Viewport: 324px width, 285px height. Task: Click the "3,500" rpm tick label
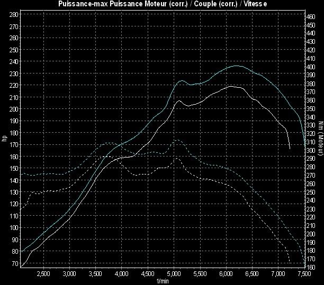click(95, 274)
